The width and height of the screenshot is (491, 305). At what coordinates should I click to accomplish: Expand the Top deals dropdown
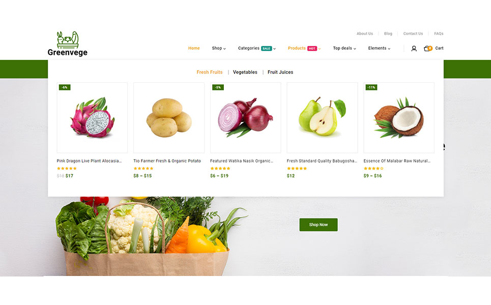pyautogui.click(x=344, y=48)
